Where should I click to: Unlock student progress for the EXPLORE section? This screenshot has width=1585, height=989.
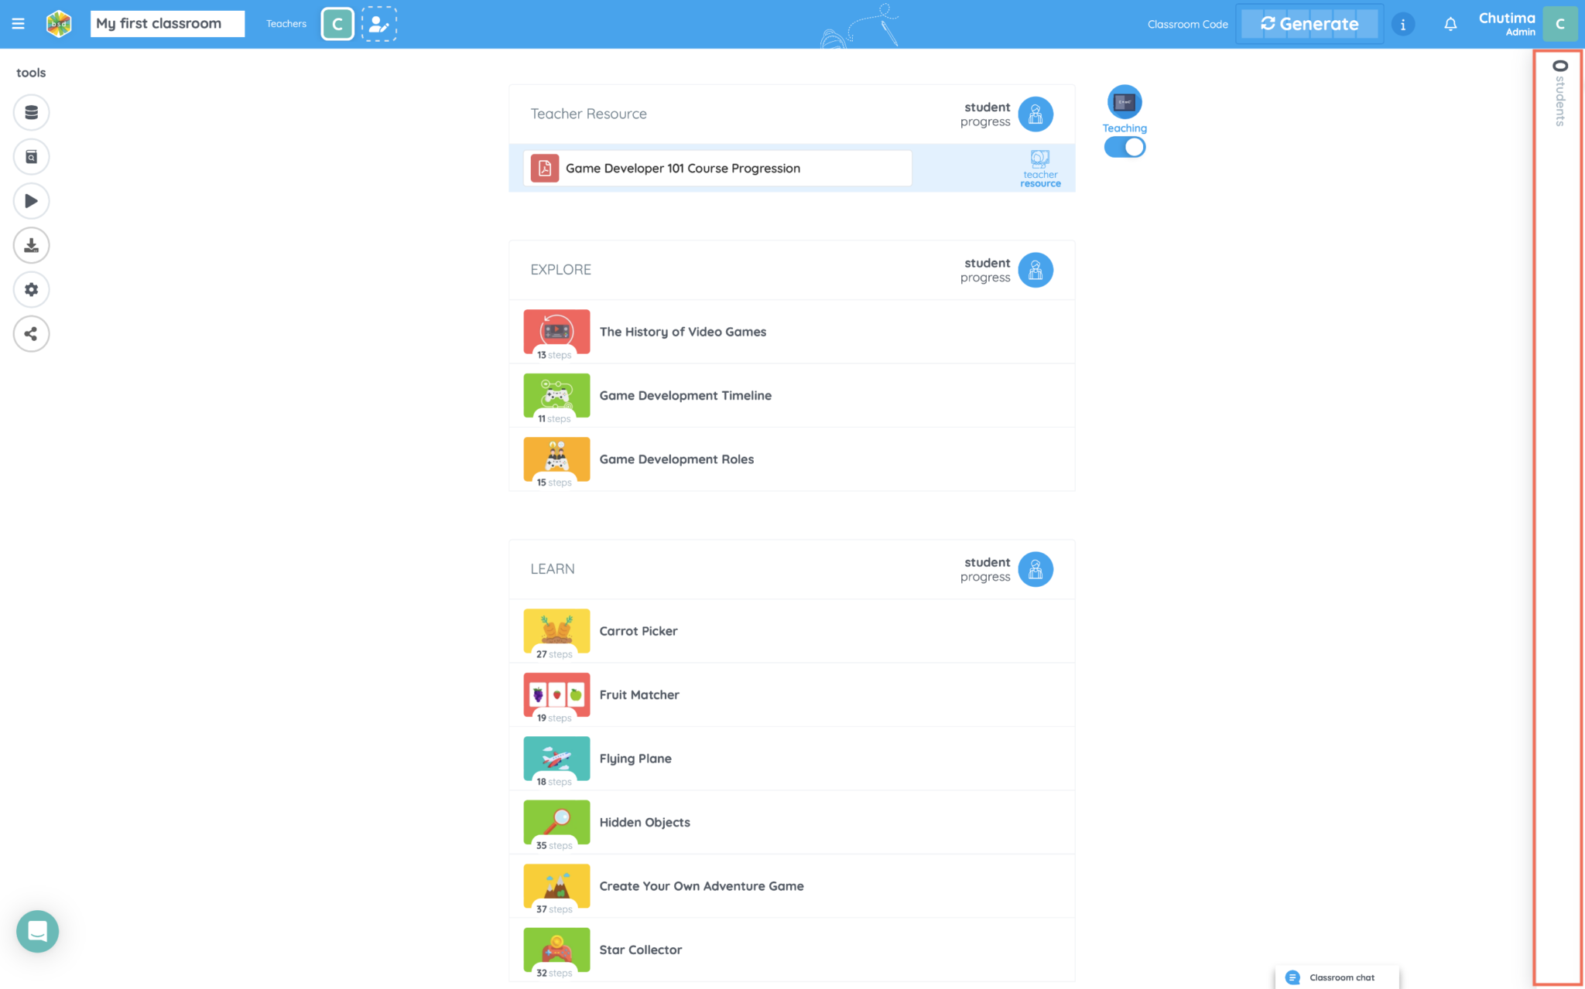pyautogui.click(x=1036, y=270)
